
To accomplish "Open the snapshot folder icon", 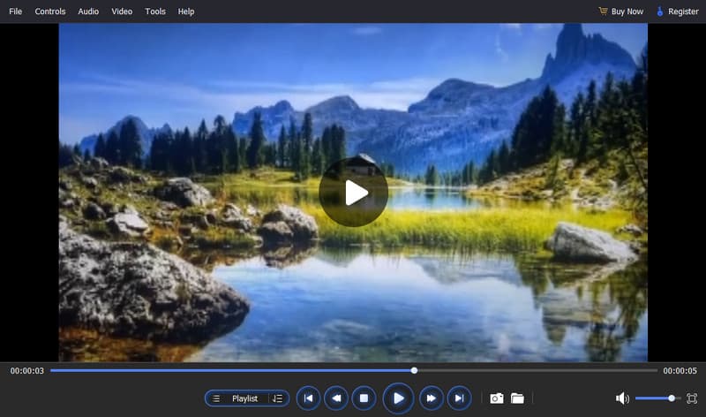I will pyautogui.click(x=517, y=398).
